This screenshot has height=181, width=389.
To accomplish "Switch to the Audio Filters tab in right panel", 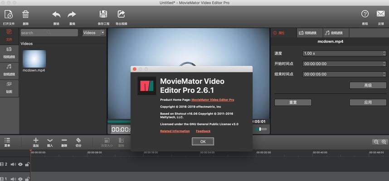I will pos(336,33).
